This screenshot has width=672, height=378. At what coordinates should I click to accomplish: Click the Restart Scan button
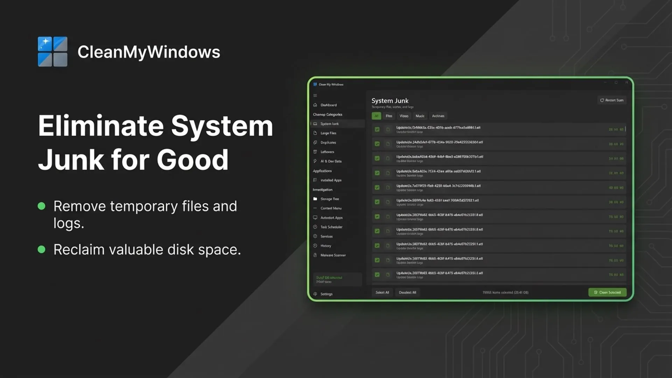click(x=612, y=100)
